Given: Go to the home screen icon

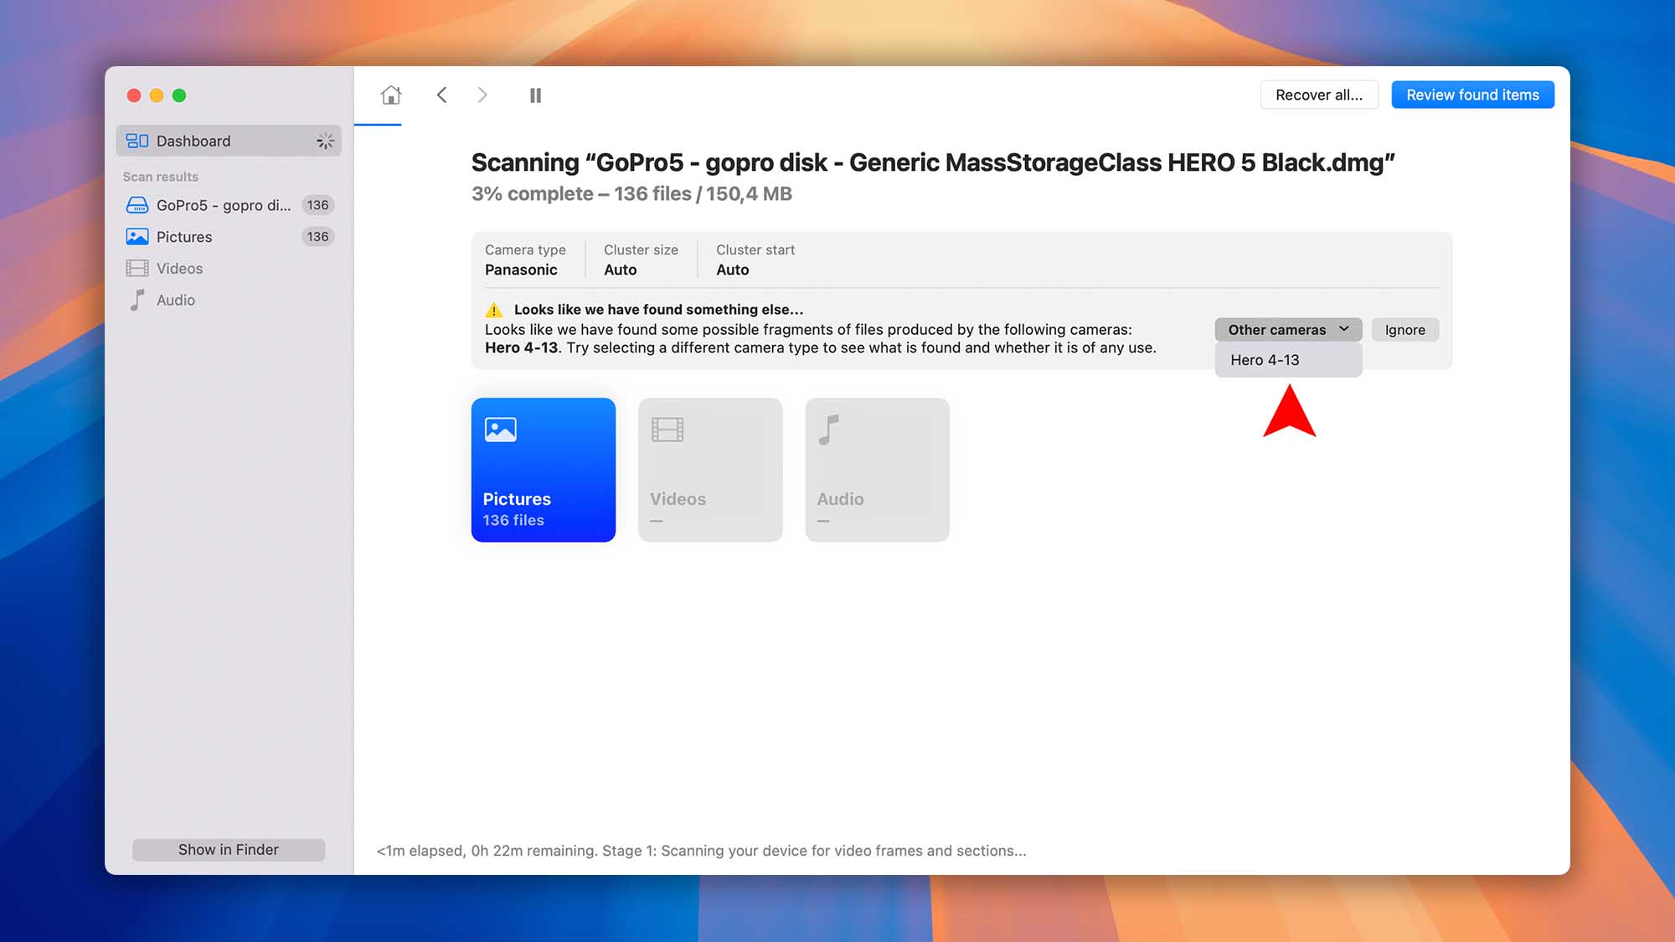Looking at the screenshot, I should point(390,95).
